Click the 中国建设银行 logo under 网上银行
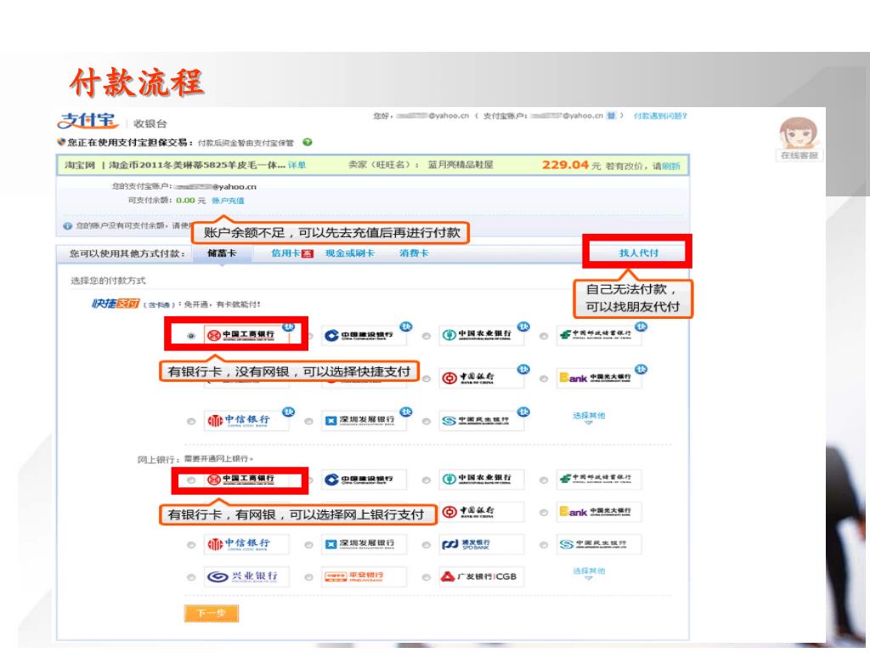The height and width of the screenshot is (653, 870). click(364, 480)
